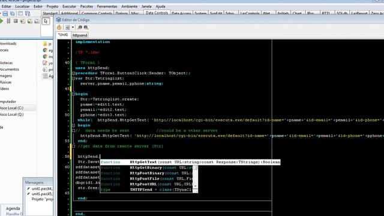This screenshot has height=216, width=384.
Task: Open the Ferramentas menu
Action: click(107, 7)
